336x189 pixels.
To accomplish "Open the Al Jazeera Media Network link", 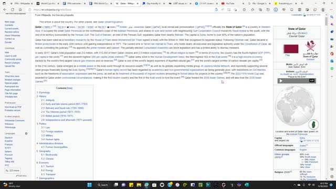I will coord(215,66).
